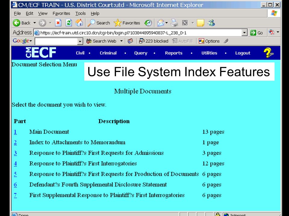Open part 4 First Interrogatories link

(15, 163)
